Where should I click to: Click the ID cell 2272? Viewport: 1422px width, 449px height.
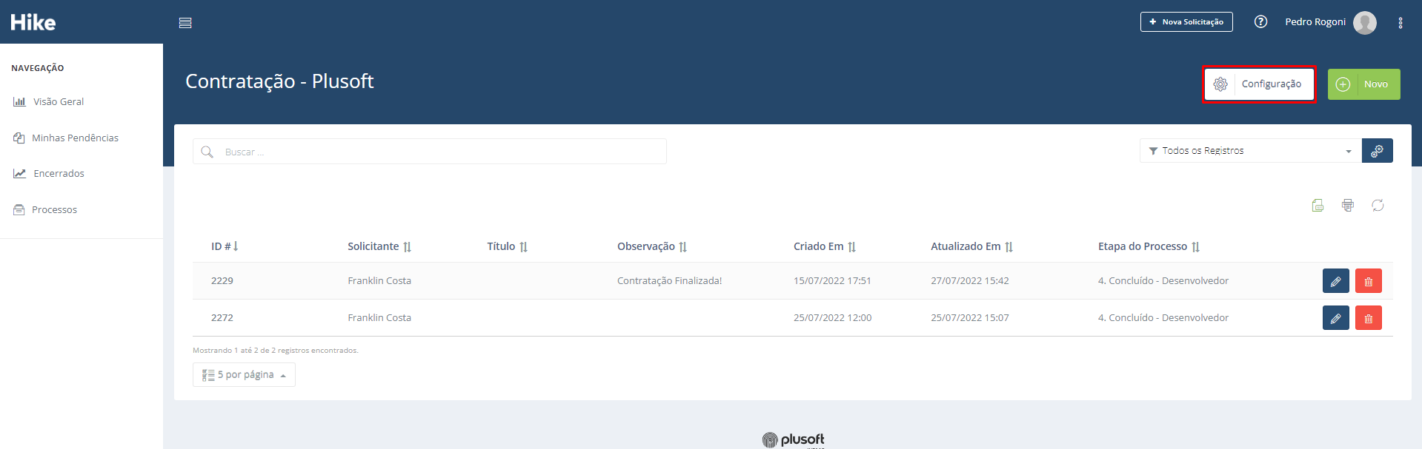pos(222,318)
